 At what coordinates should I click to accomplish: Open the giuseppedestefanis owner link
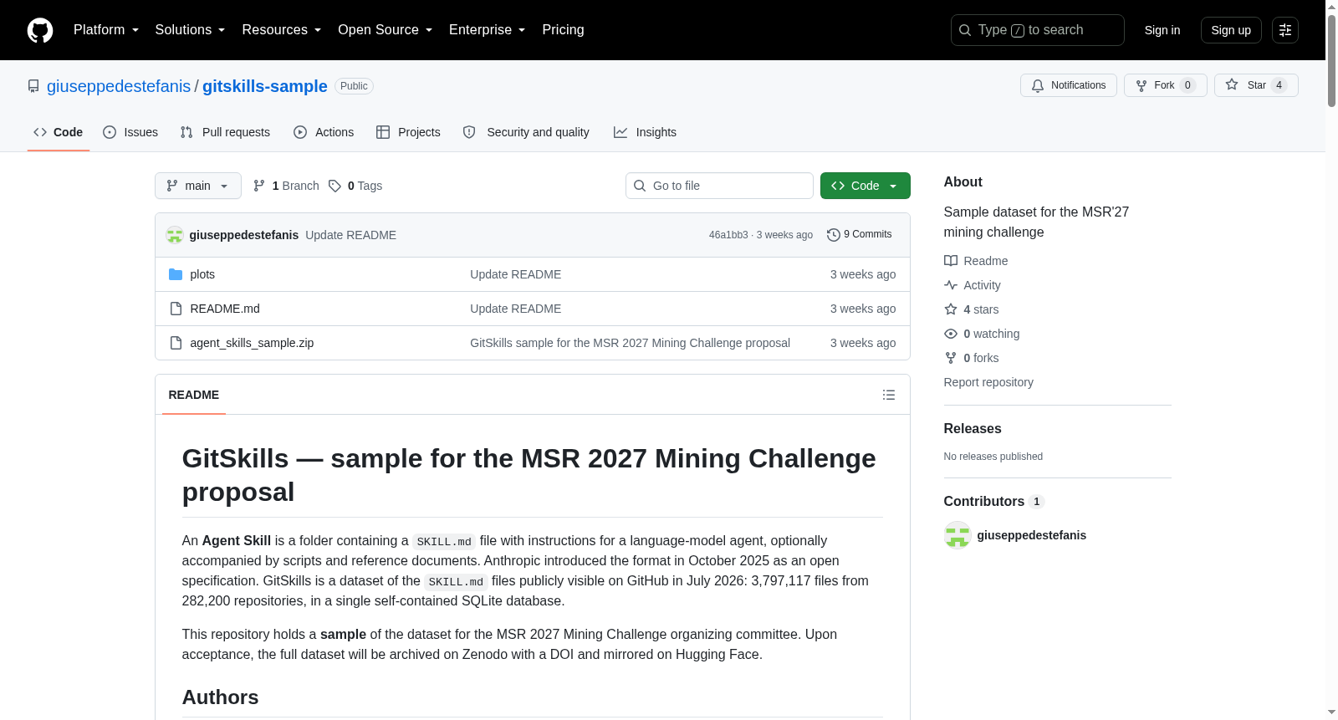119,86
